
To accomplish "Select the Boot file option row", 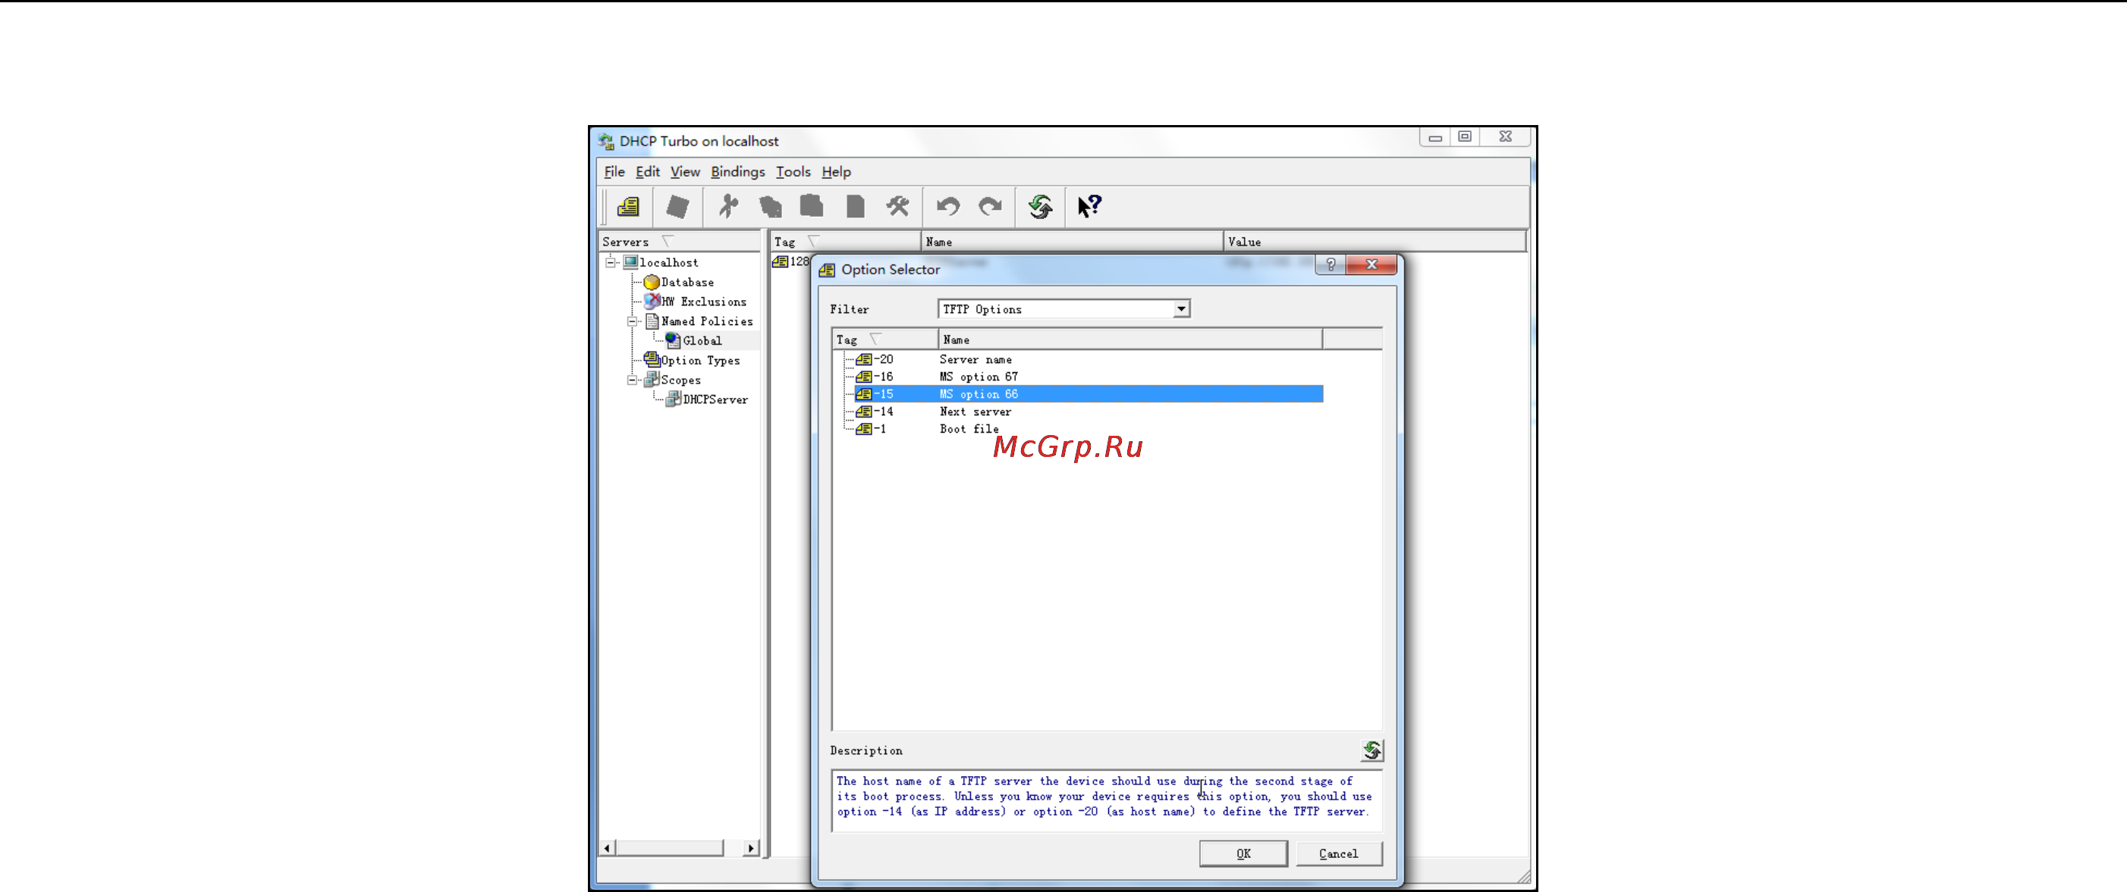I will 1089,429.
